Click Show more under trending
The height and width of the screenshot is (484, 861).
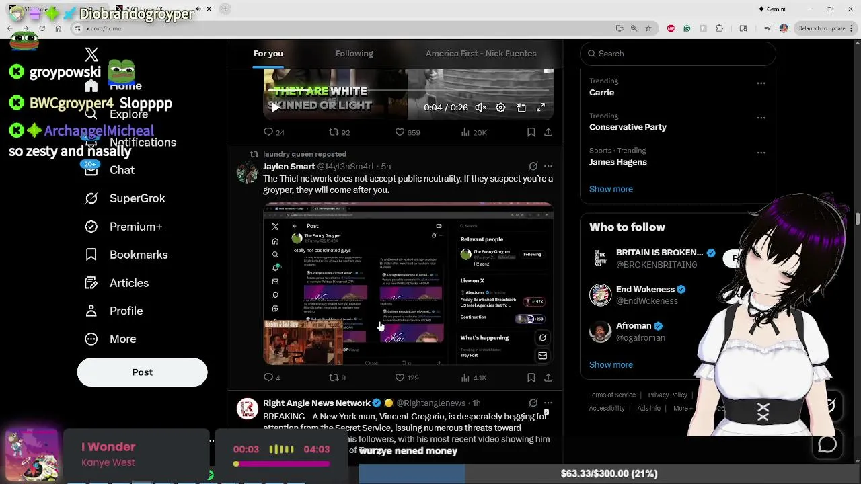coord(611,189)
